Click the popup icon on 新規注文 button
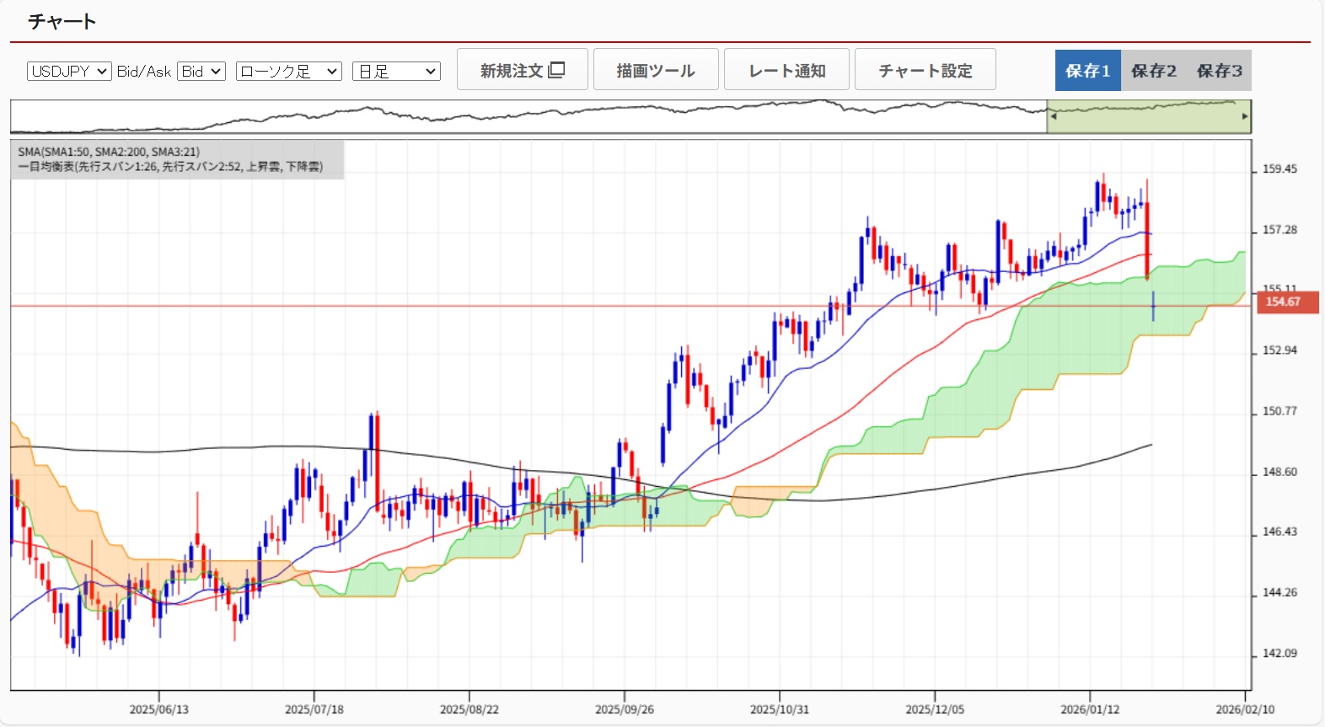1325x727 pixels. pos(556,70)
